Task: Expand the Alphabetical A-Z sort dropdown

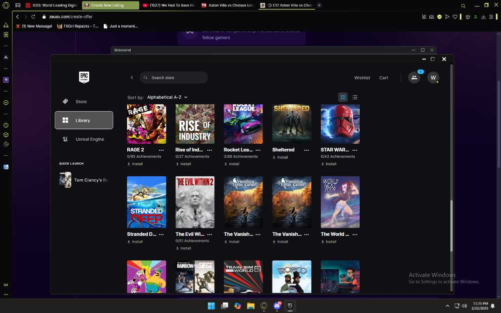Action: [x=167, y=97]
